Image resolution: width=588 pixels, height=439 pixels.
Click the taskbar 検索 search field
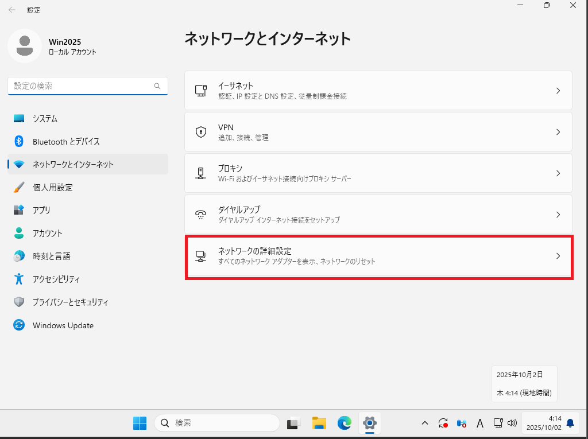coord(217,423)
